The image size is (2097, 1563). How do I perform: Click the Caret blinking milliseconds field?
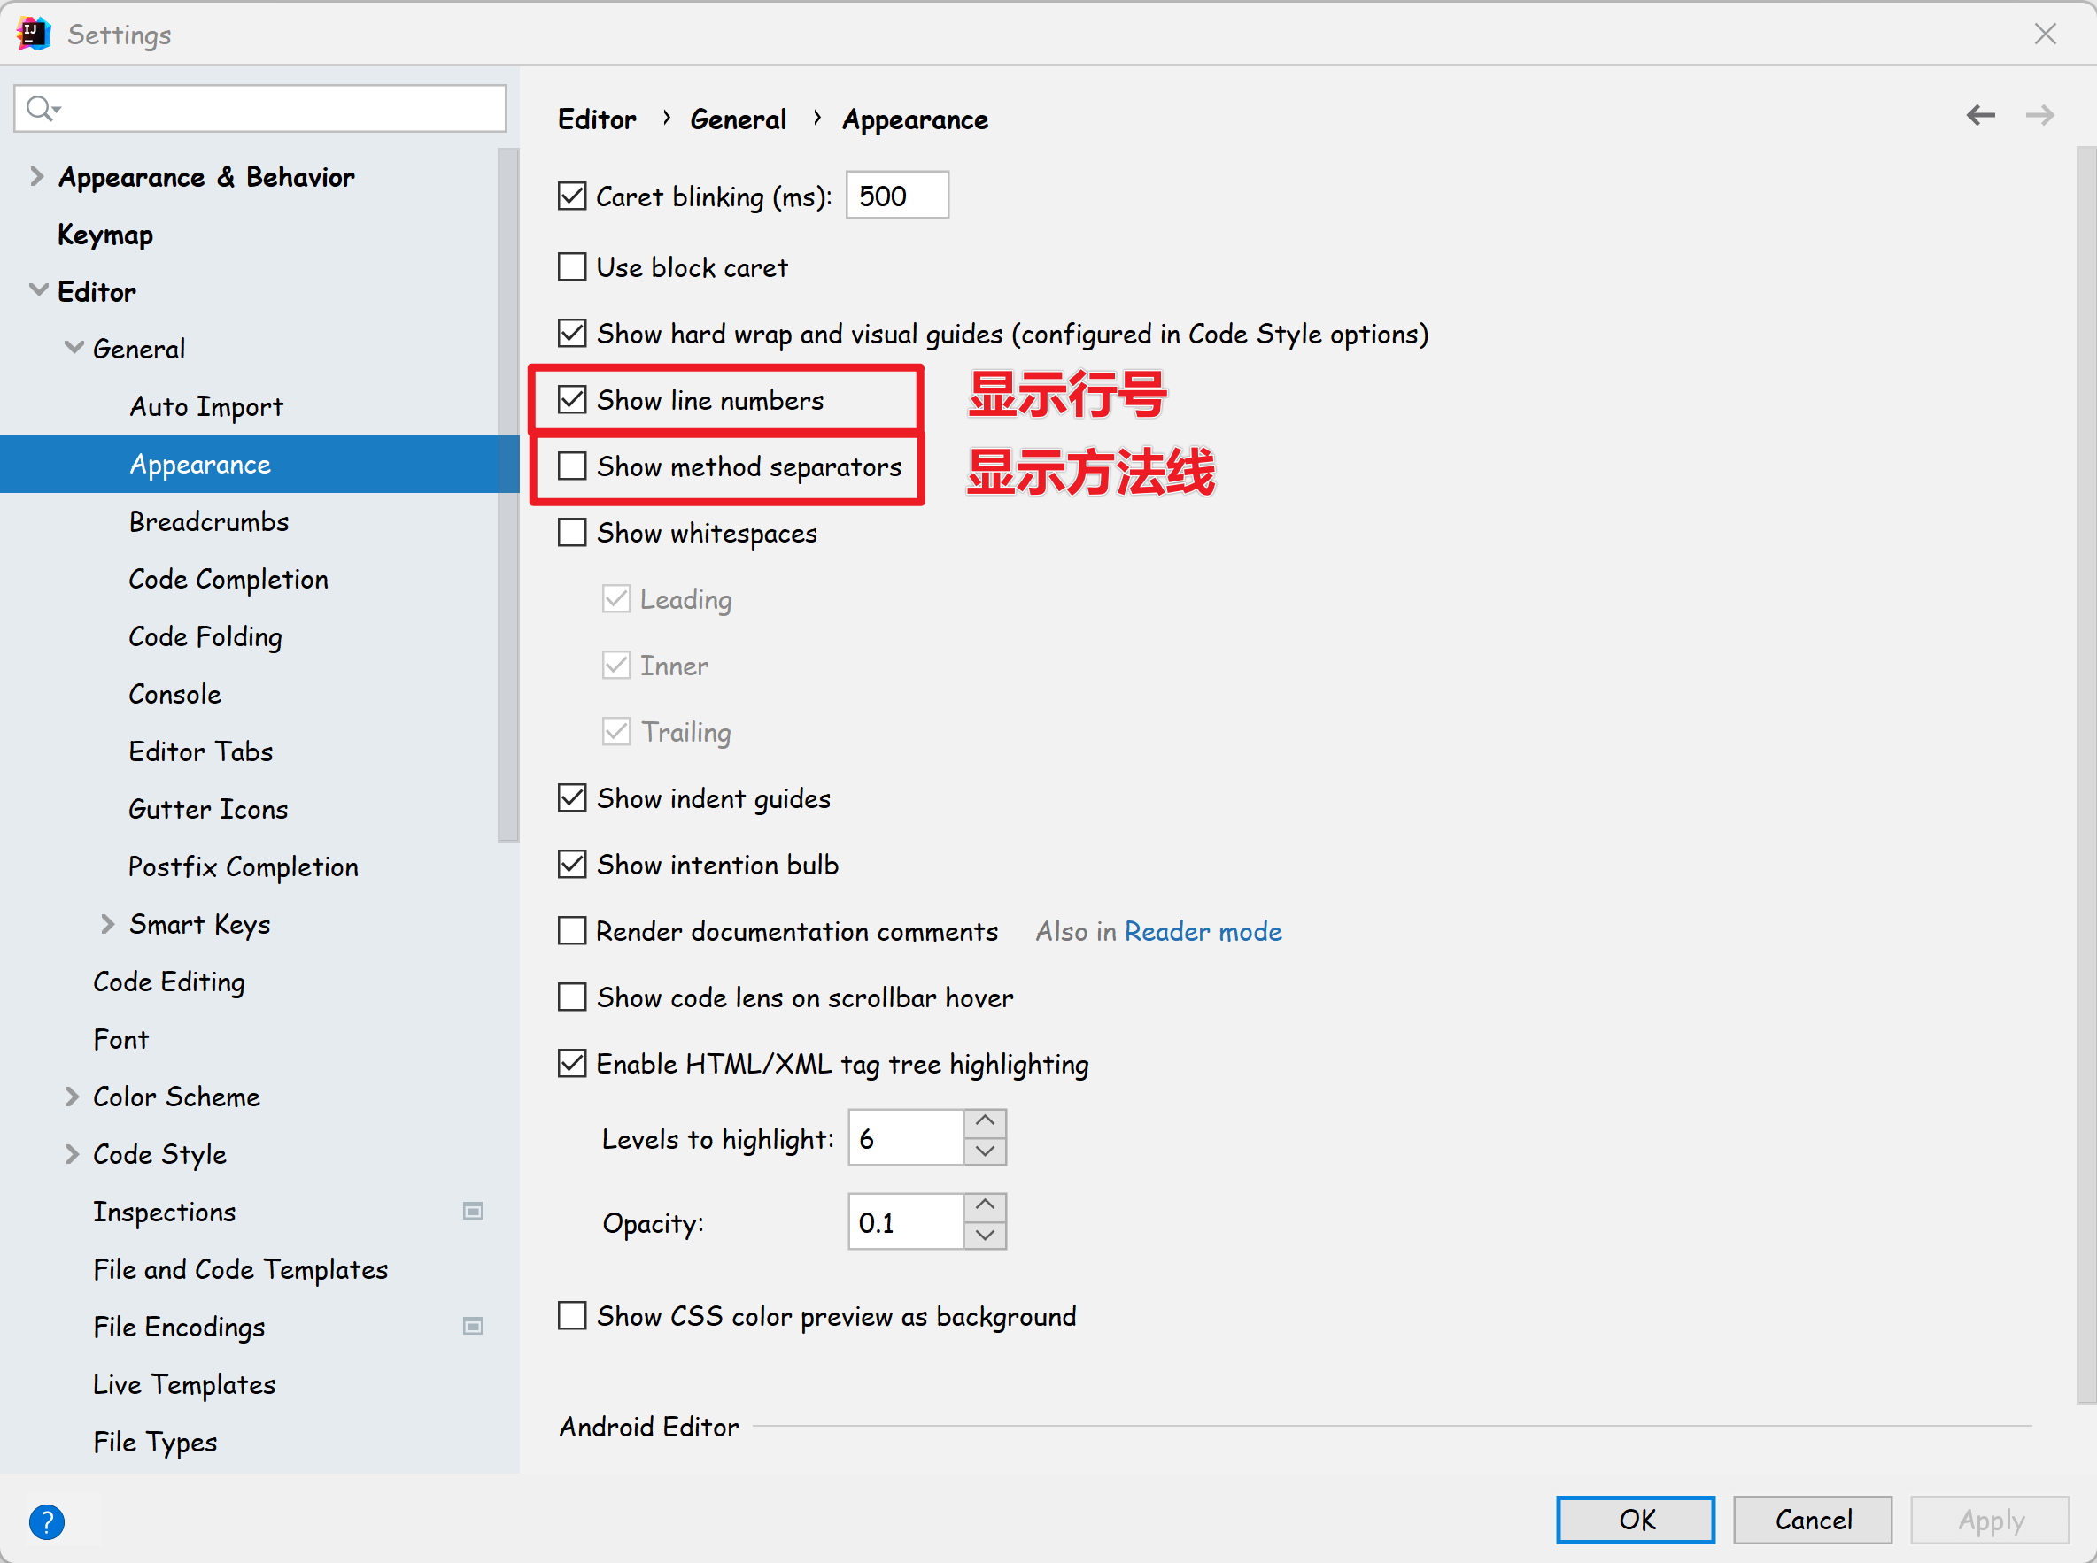[x=895, y=196]
